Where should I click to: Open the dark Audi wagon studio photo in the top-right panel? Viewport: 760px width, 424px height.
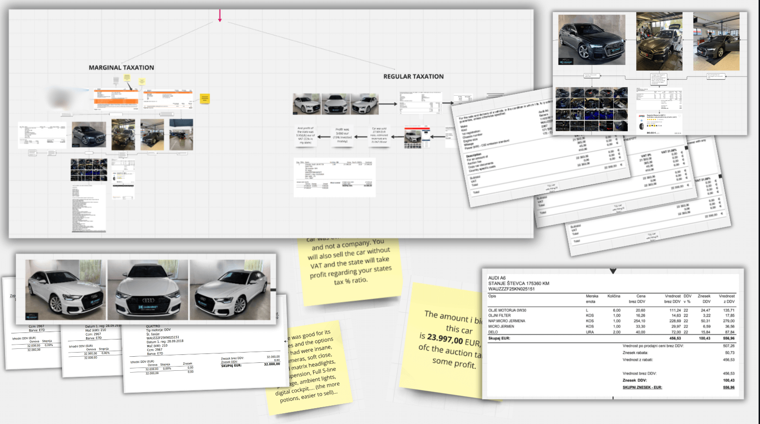tap(592, 40)
